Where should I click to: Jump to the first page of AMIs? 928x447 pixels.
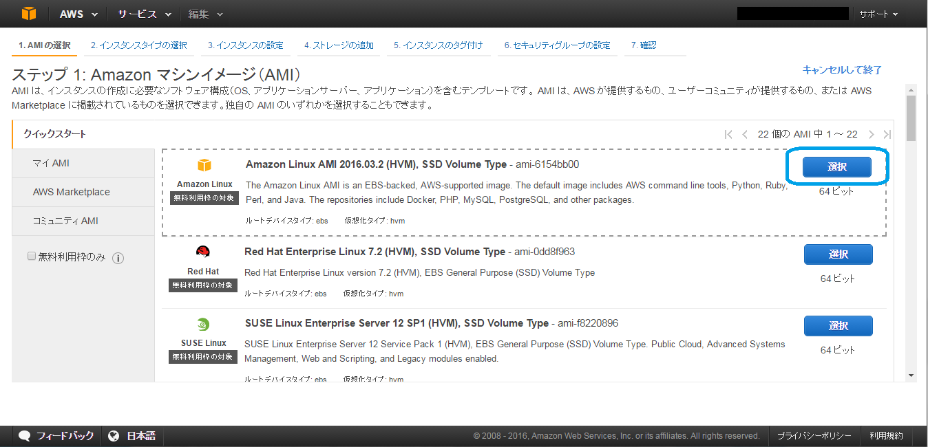[x=728, y=134]
